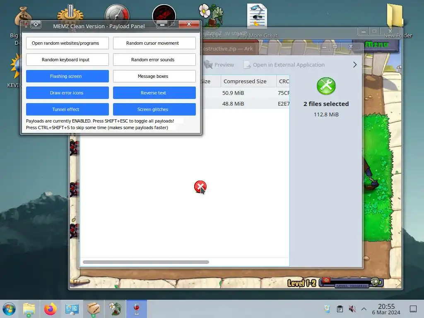424x318 pixels.
Task: Enable the Random cursor movement payload
Action: click(154, 43)
